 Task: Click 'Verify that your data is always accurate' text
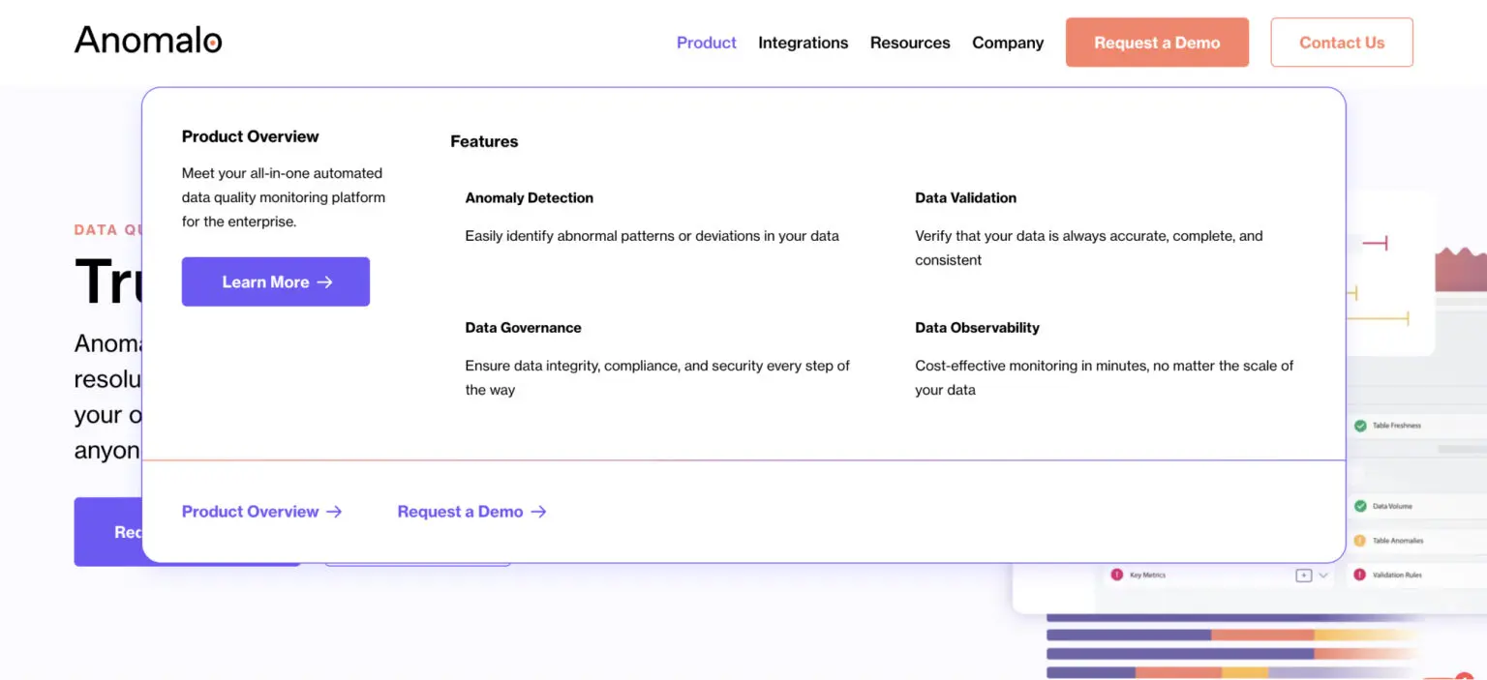1089,248
